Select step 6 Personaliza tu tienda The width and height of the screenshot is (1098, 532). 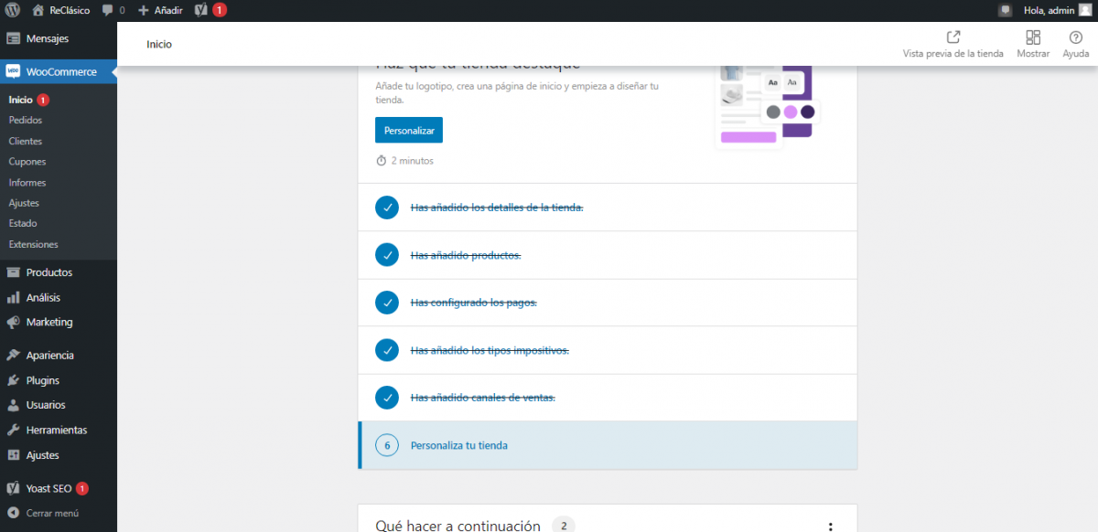(458, 445)
